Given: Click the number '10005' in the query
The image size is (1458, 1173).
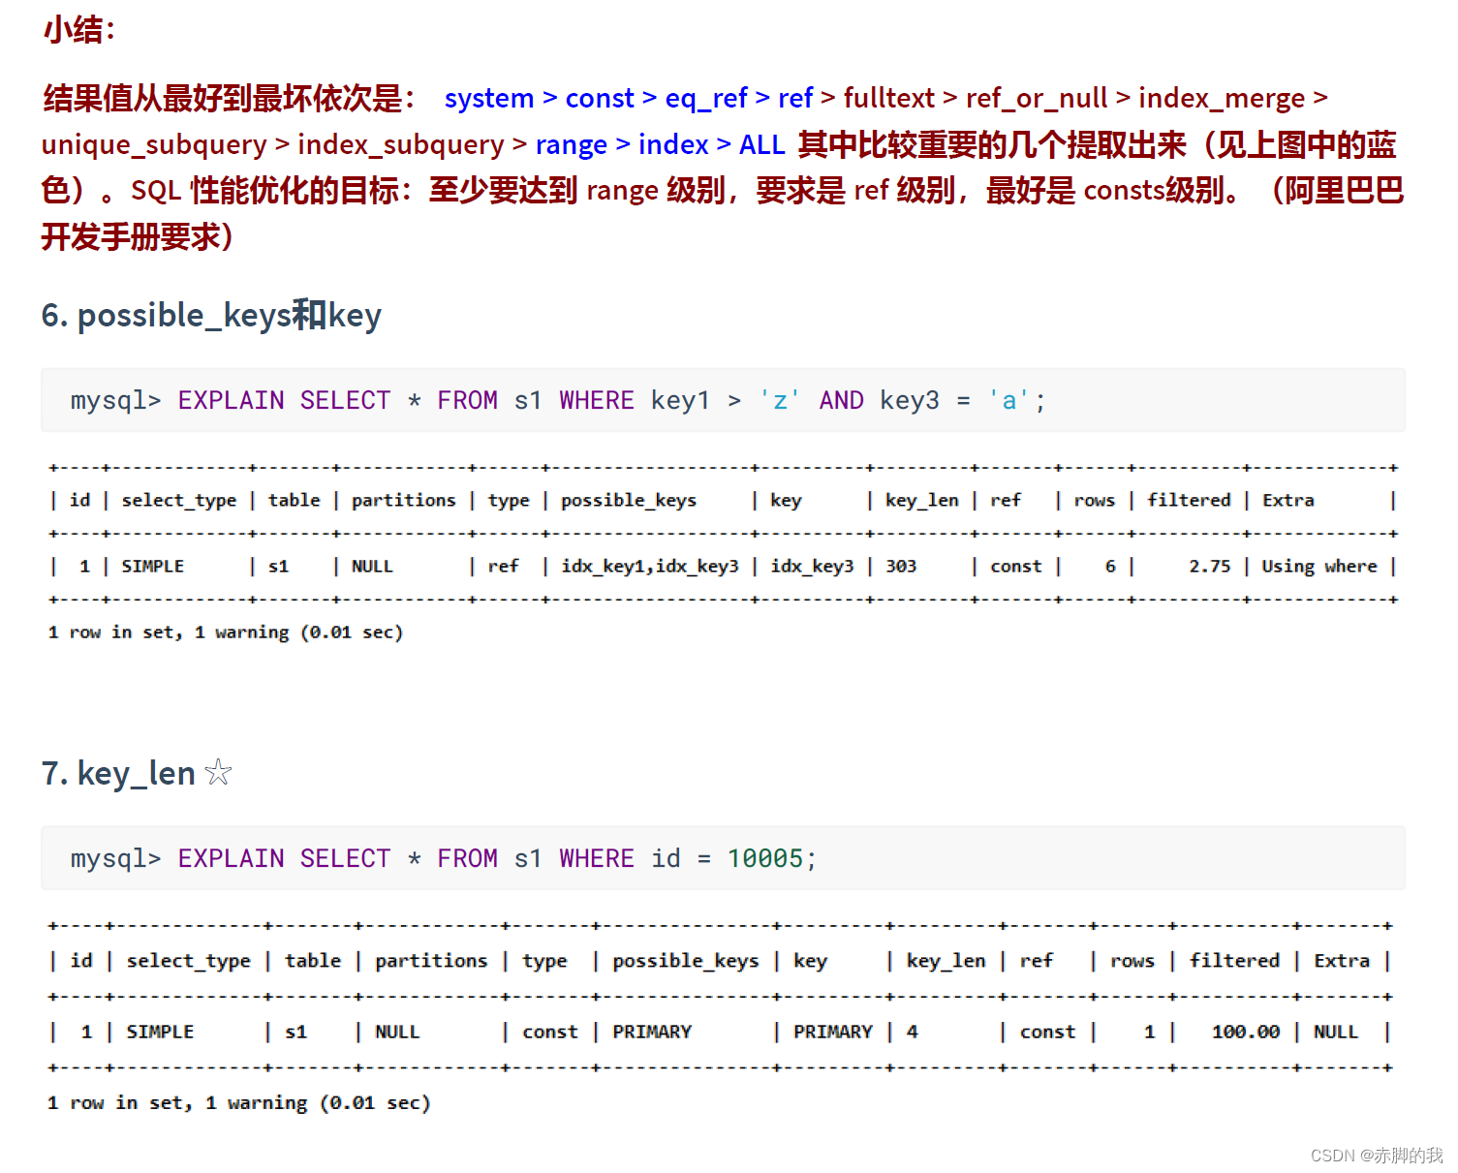Looking at the screenshot, I should [765, 858].
